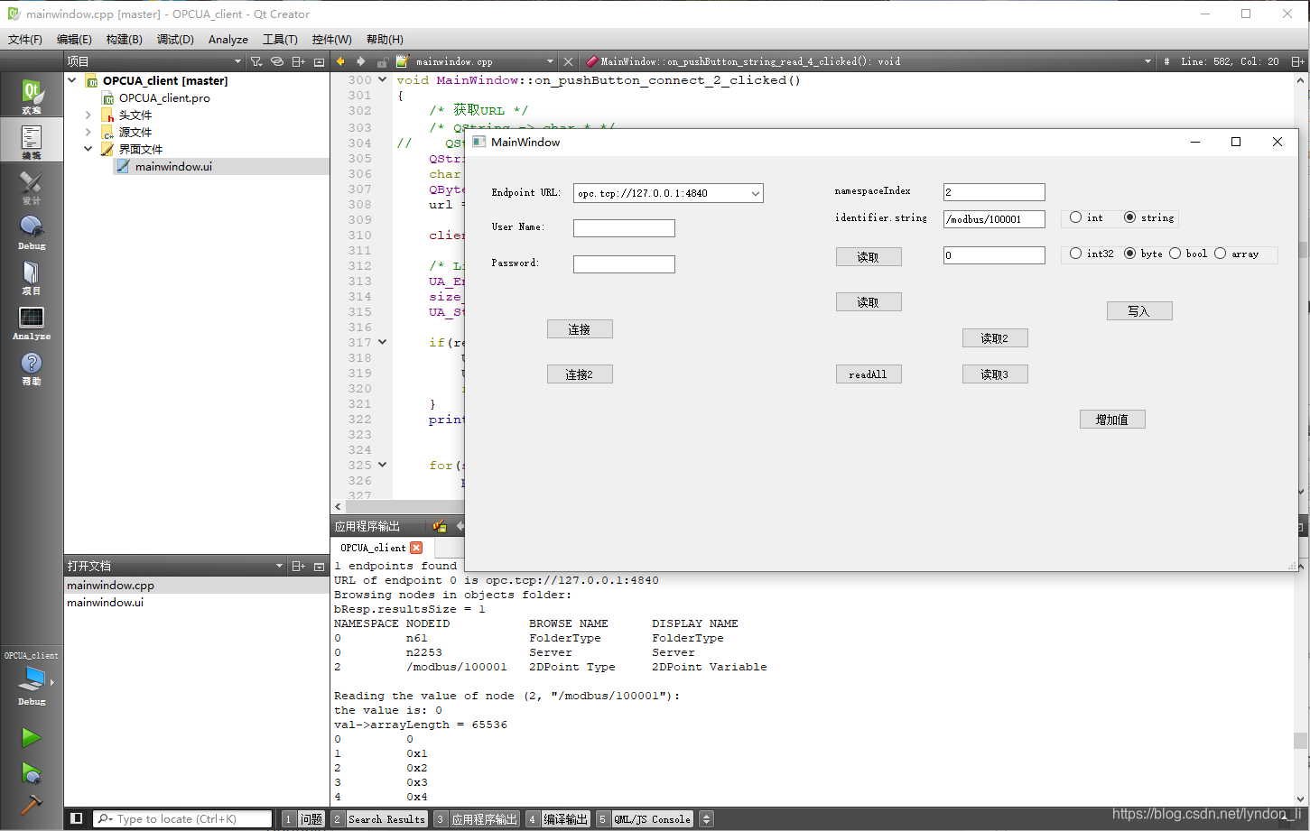Viewport: 1310px width, 831px height.
Task: Click the 读取3 button
Action: 995,374
